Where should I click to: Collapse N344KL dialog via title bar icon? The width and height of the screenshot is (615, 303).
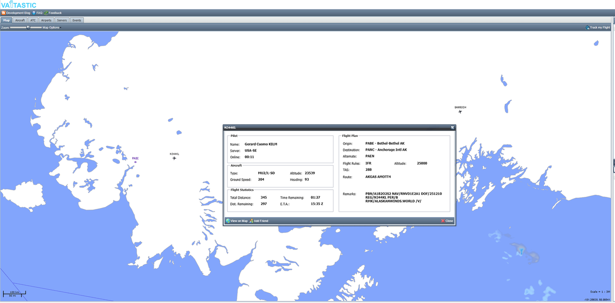452,128
